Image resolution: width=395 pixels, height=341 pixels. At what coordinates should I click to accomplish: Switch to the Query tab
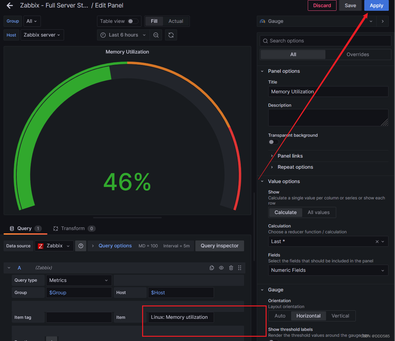pos(25,228)
